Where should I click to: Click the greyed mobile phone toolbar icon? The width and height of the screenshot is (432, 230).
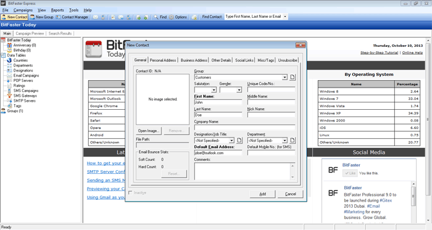click(103, 17)
